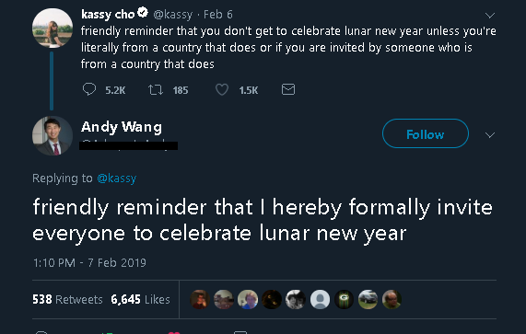Click reply icon on kassy cho's tweet
The image size is (526, 334).
[89, 89]
